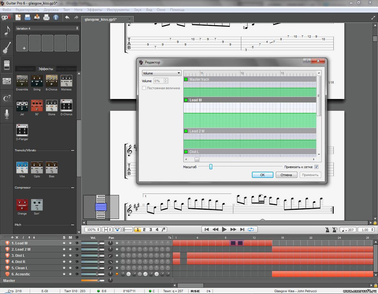Select the Orange compressor pedal
Image resolution: width=378 pixels, height=294 pixels.
(x=22, y=205)
